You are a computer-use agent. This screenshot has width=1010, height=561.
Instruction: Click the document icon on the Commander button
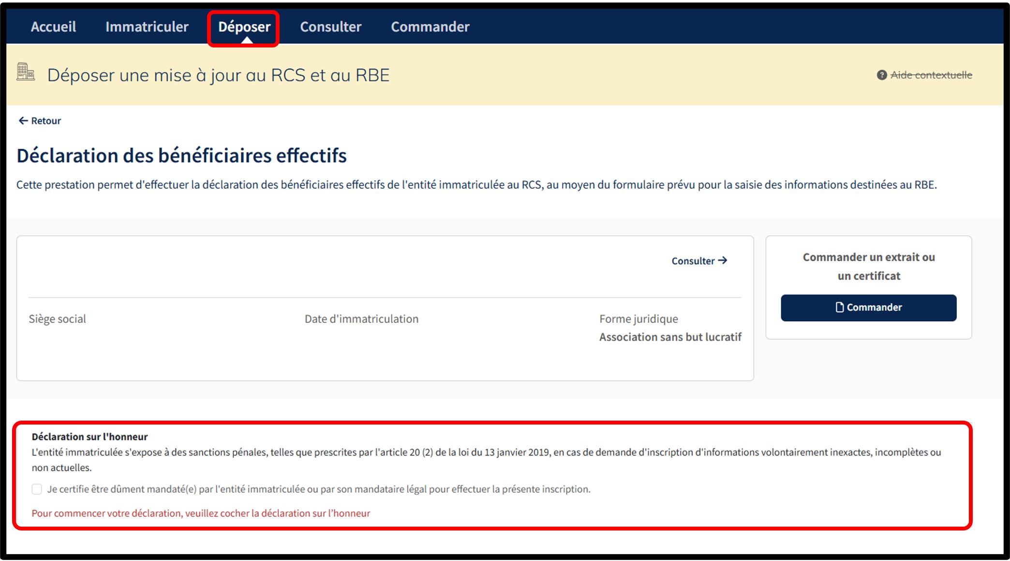point(839,307)
